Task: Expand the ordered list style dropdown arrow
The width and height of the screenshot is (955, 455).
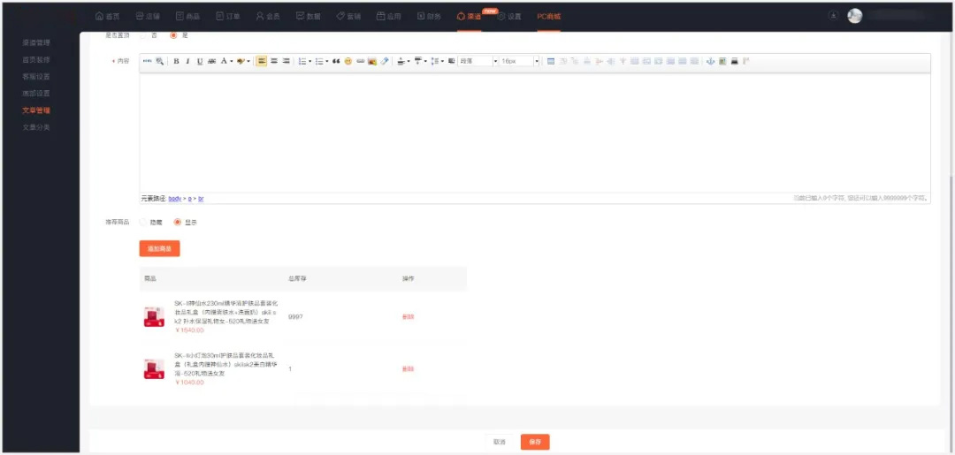Action: pyautogui.click(x=310, y=61)
